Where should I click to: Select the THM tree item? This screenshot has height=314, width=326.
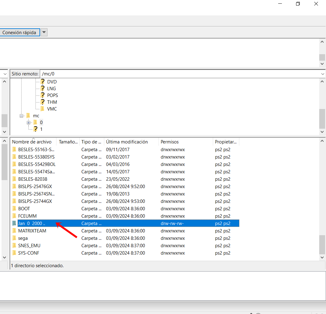pyautogui.click(x=52, y=102)
